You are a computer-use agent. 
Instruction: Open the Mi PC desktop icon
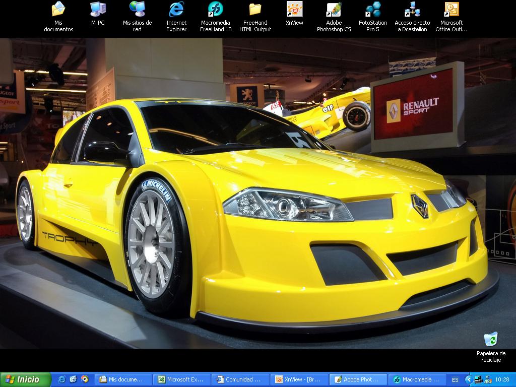click(98, 10)
